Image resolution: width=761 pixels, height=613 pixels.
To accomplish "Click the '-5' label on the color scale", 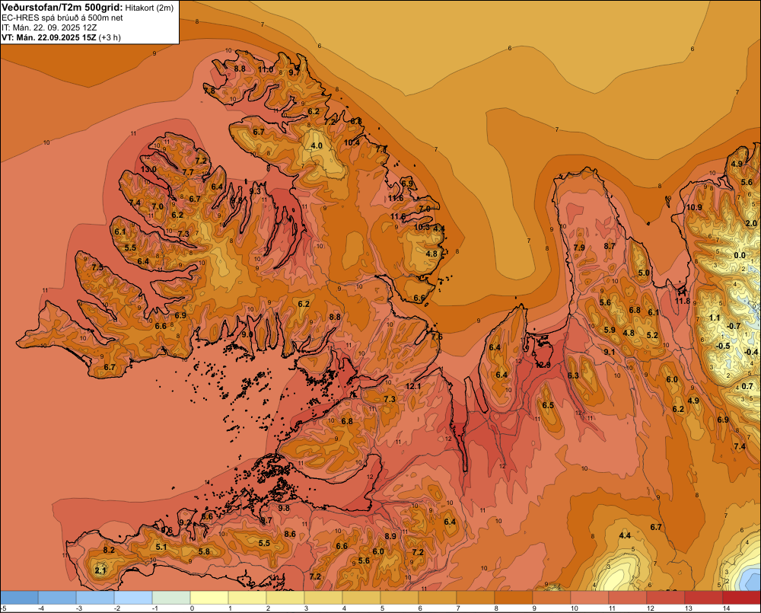I will tap(3, 608).
